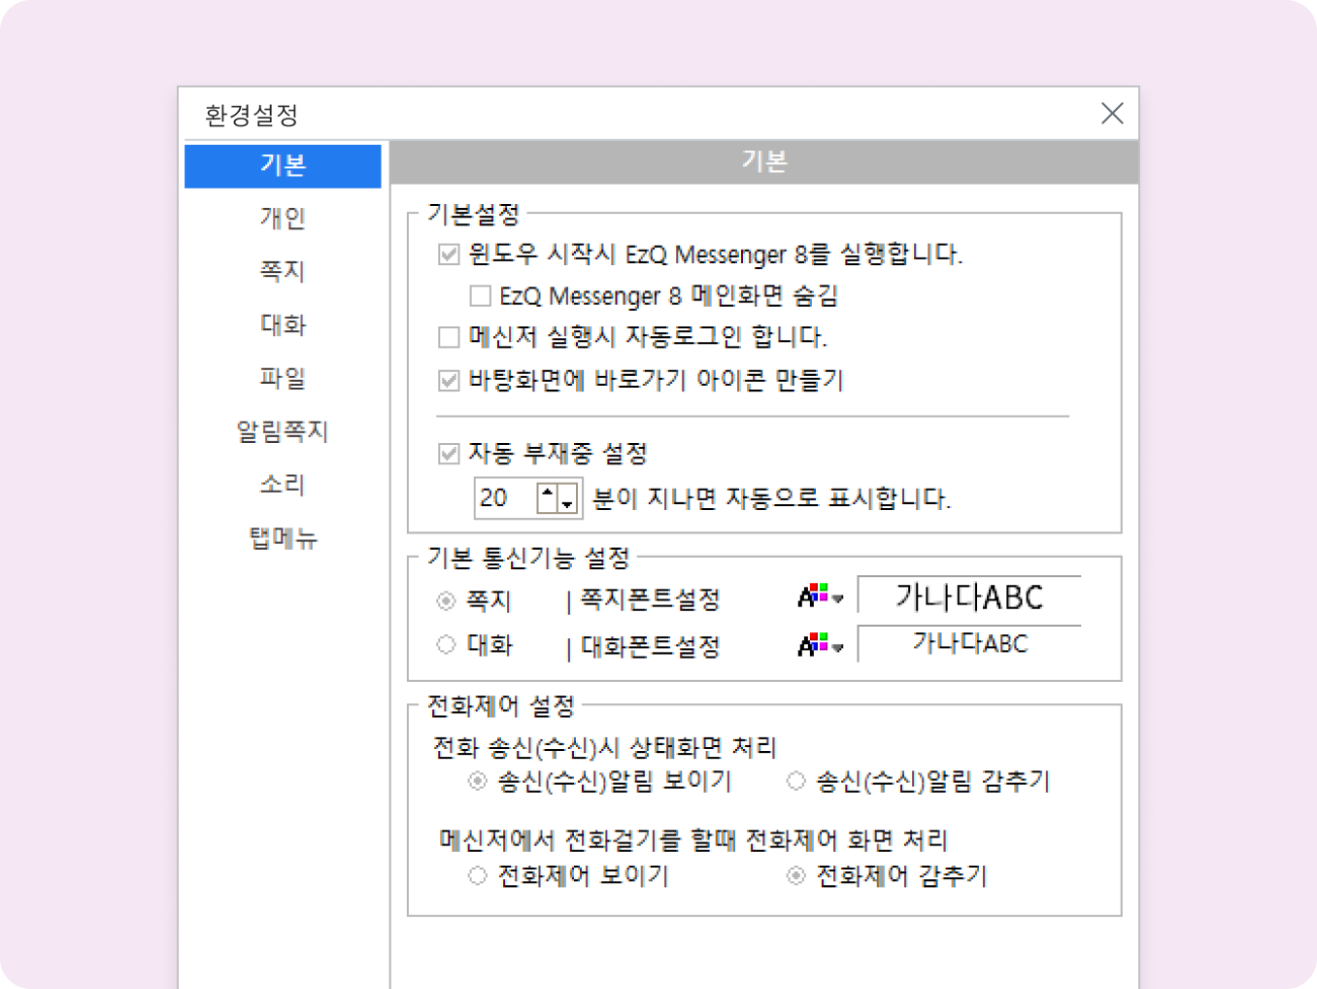Click the 대화 font preview 가나다ABC box
The height and width of the screenshot is (989, 1317).
[x=969, y=643]
